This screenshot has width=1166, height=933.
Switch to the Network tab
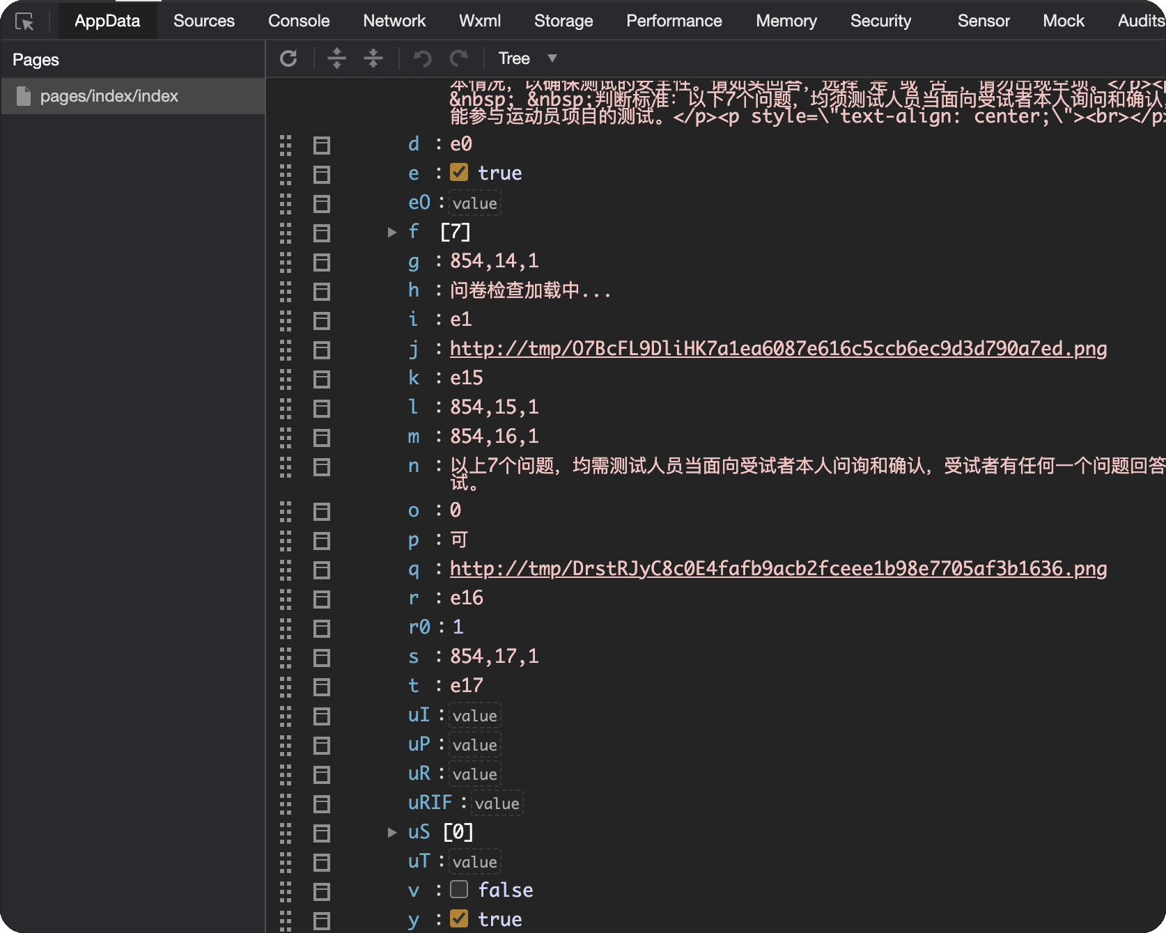pyautogui.click(x=394, y=21)
